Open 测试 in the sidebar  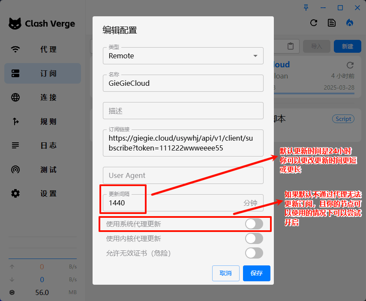click(42, 169)
